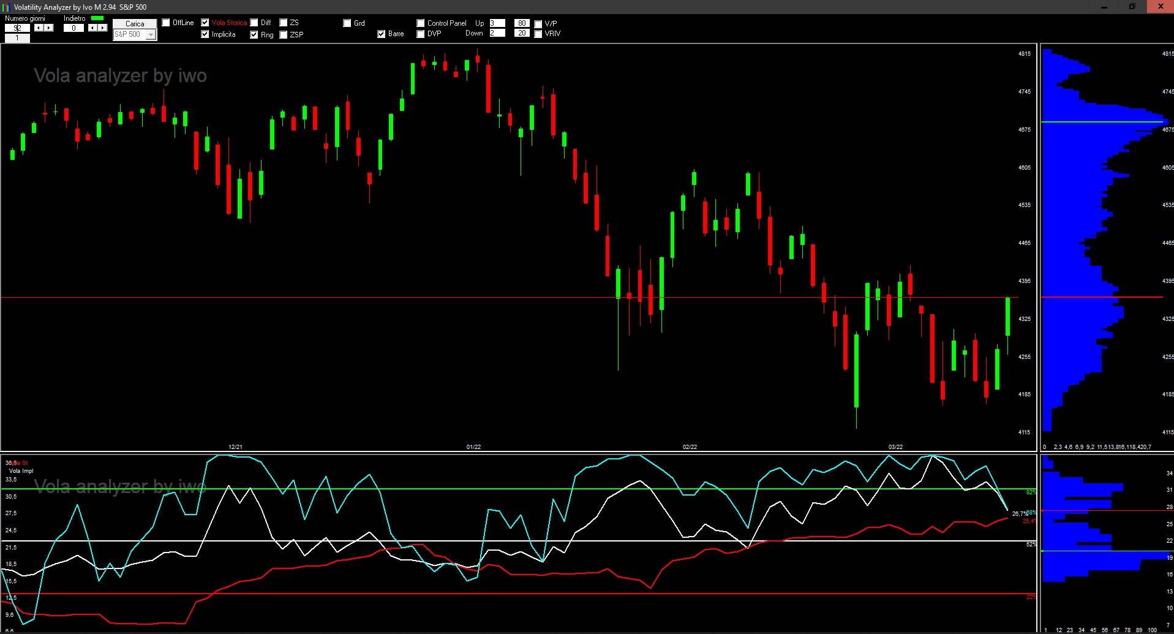The height and width of the screenshot is (634, 1174).
Task: Decrease Numero giorni with the left arrow
Action: [x=39, y=28]
